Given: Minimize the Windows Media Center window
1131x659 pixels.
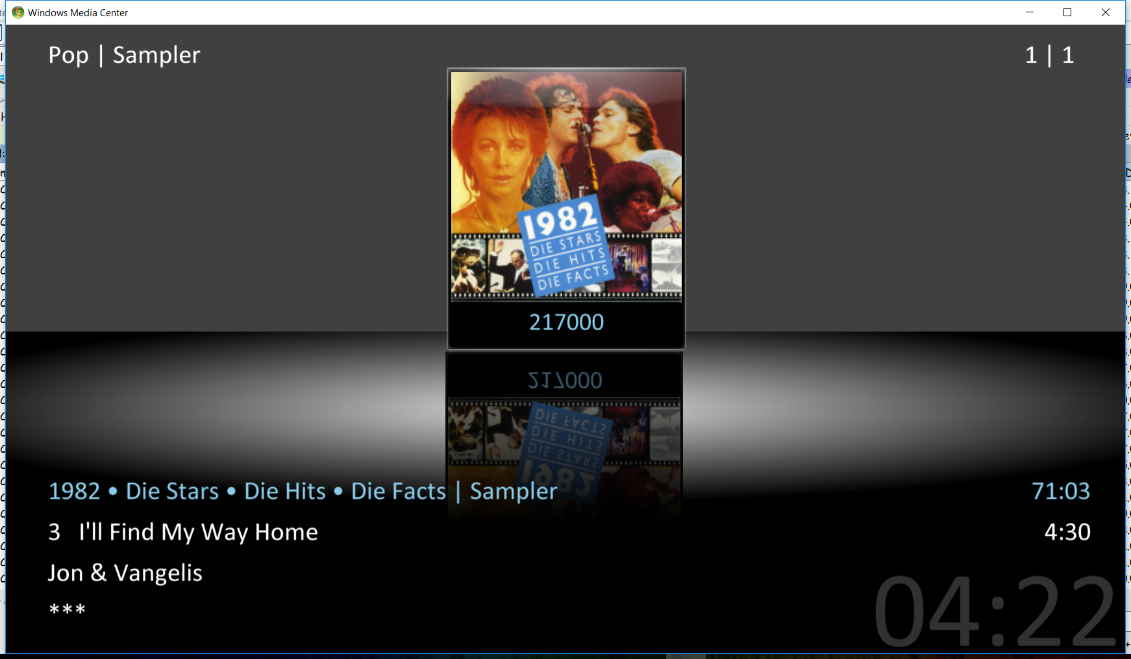Looking at the screenshot, I should pyautogui.click(x=1030, y=12).
